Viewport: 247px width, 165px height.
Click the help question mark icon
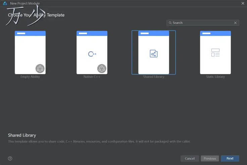coord(10,158)
